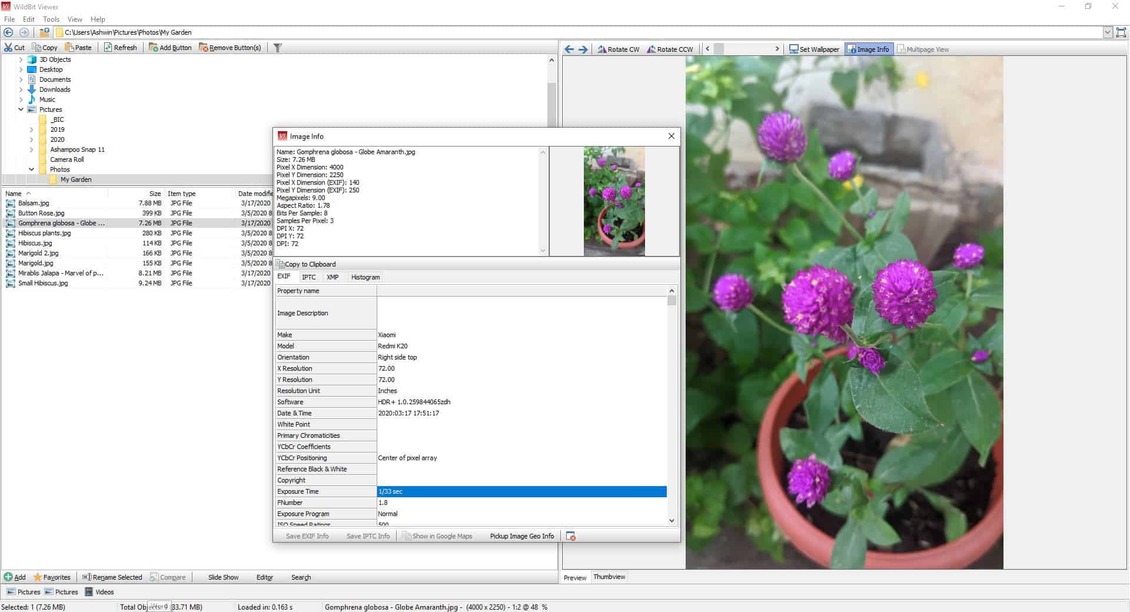Image resolution: width=1130 pixels, height=612 pixels.
Task: Open the Tools menu
Action: click(x=51, y=19)
